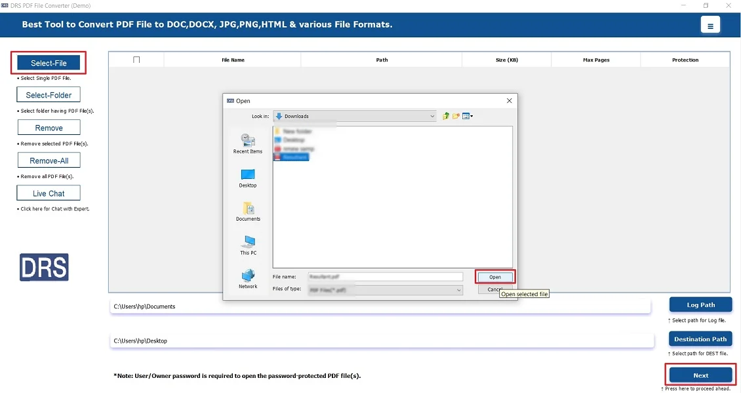Browse Network from dialog sidebar
This screenshot has width=741, height=393.
(248, 278)
